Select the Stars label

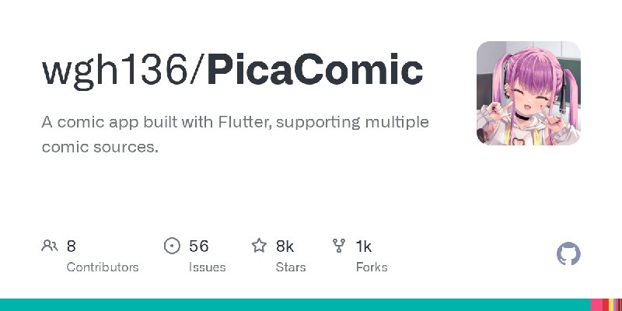[x=291, y=267]
